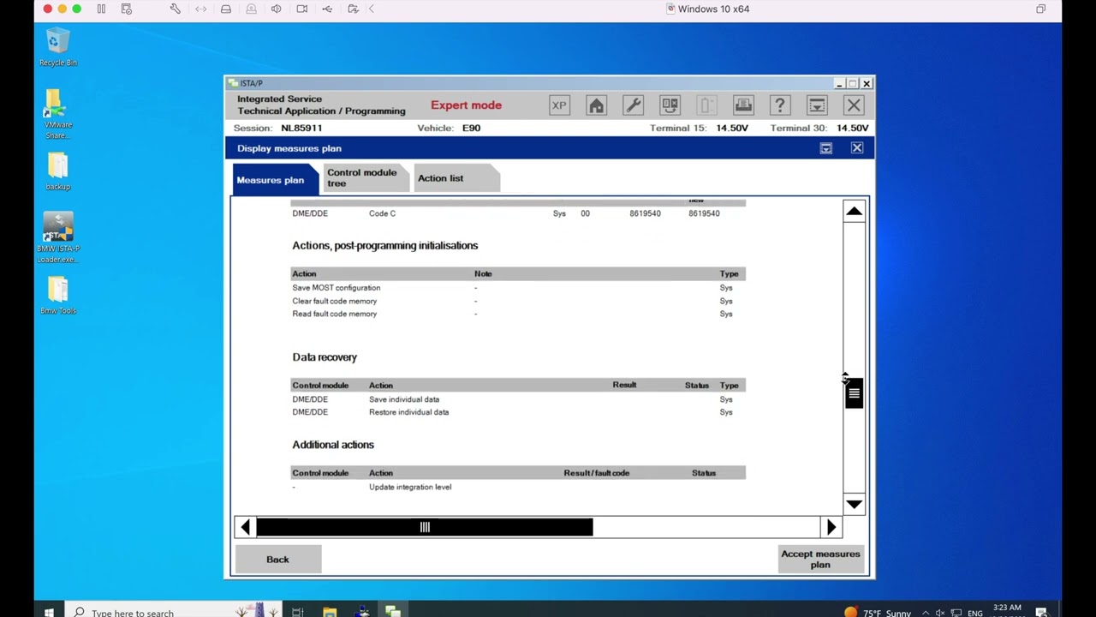Collapse VMware toolbar with left chevron
Viewport: 1096px width, 617px height.
pos(372,9)
